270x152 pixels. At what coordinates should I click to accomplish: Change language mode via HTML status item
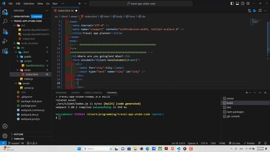[x=222, y=143]
